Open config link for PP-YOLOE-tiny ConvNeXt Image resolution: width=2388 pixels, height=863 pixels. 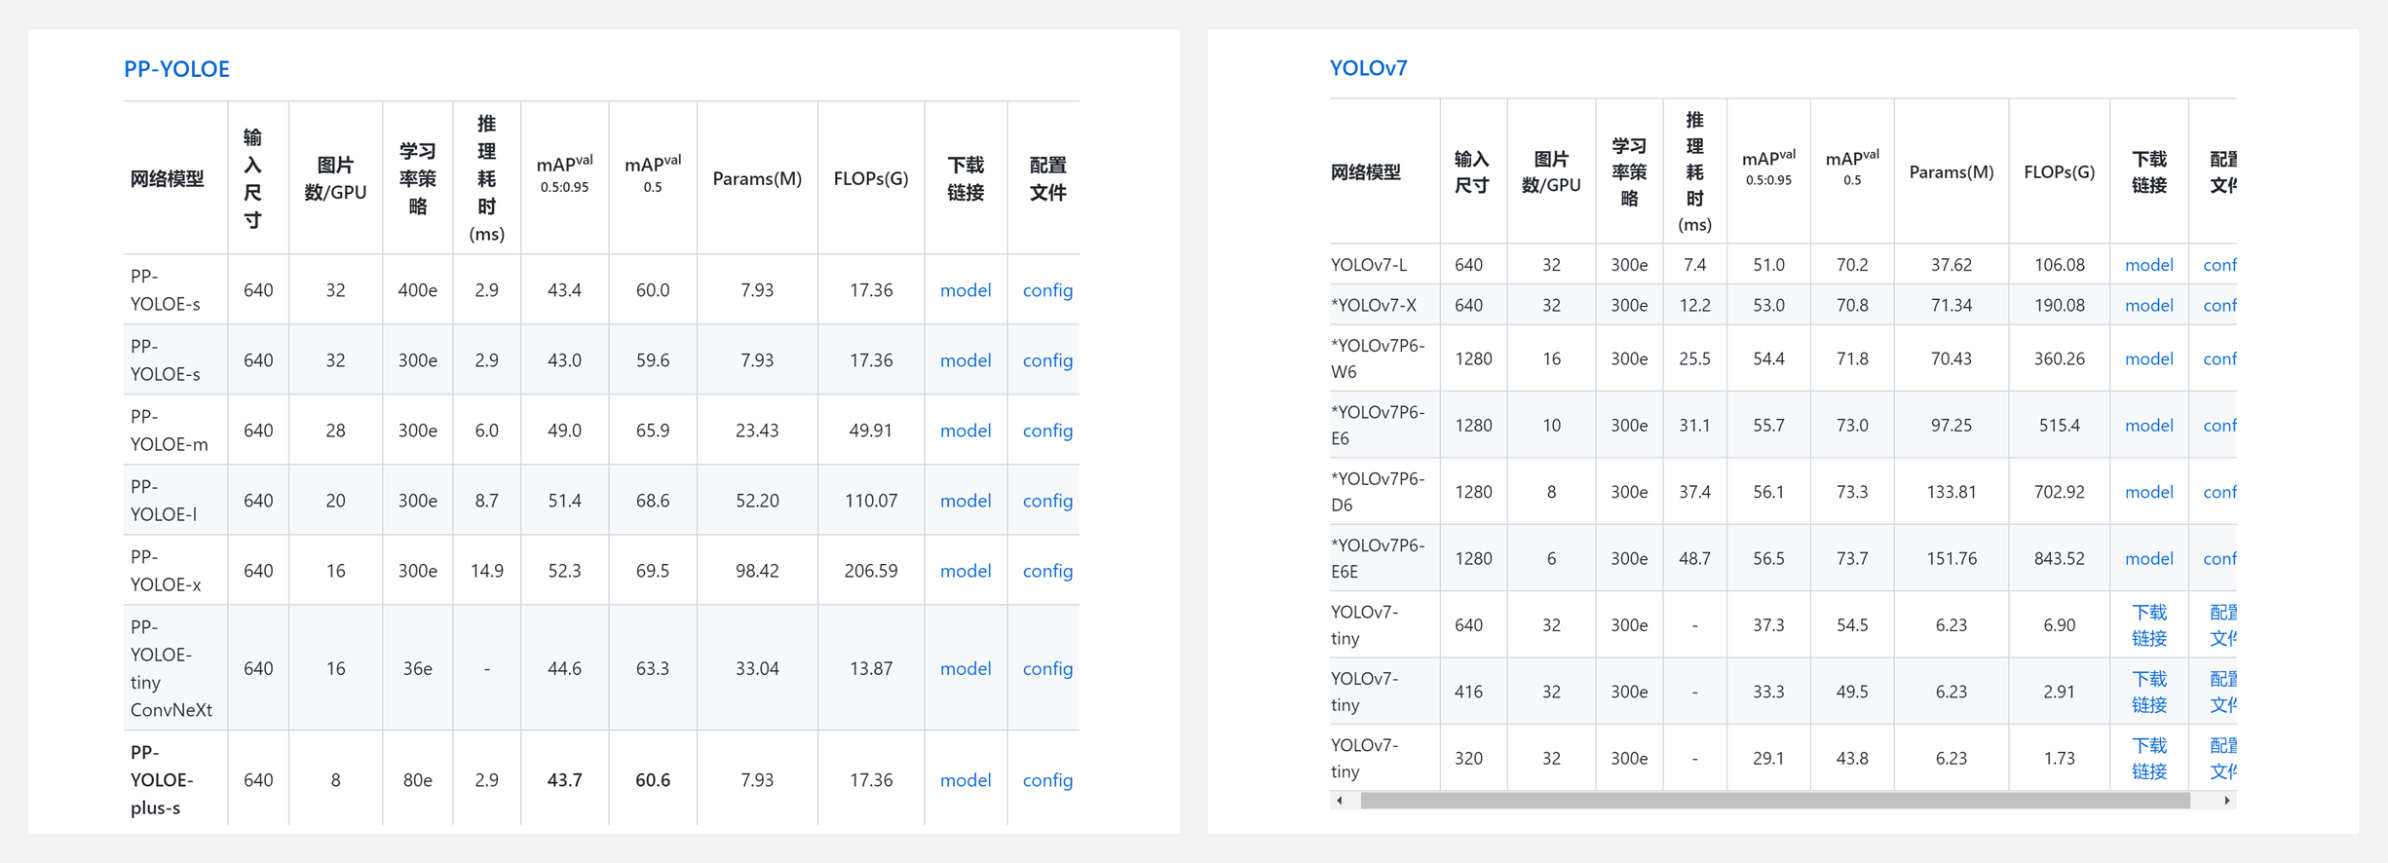coord(1047,668)
